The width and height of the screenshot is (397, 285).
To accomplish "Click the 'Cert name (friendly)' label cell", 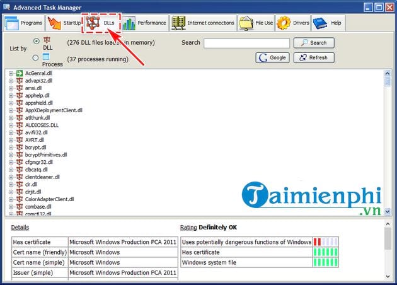I will coord(40,252).
